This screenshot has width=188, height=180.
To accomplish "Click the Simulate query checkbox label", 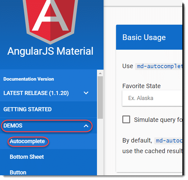I will coord(158,120).
